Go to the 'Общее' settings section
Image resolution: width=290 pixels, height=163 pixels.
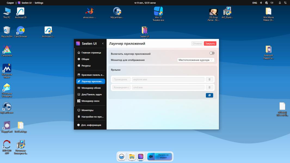point(85,59)
